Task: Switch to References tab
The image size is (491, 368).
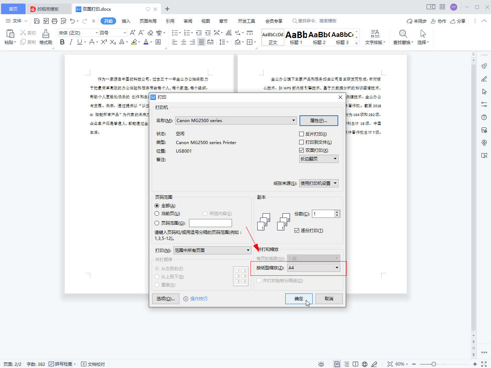Action: [170, 21]
